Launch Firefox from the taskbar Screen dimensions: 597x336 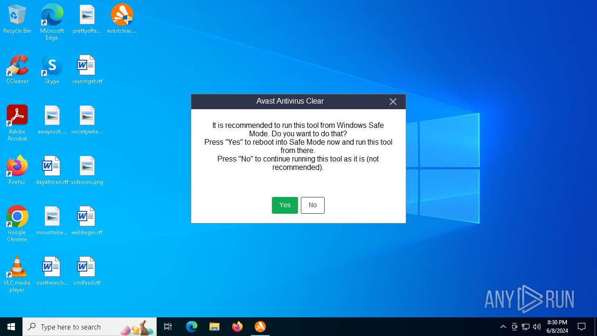click(237, 327)
